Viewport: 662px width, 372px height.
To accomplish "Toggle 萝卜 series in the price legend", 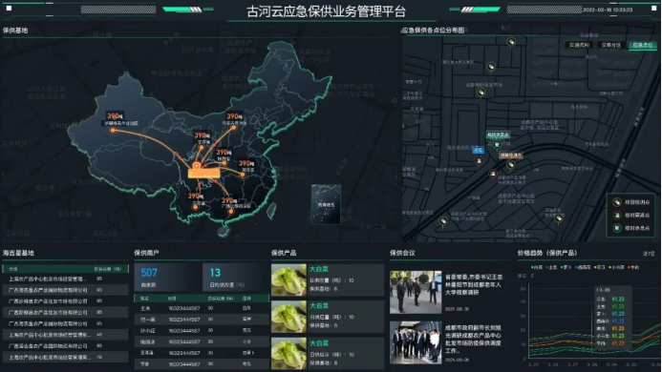I will pyautogui.click(x=566, y=267).
